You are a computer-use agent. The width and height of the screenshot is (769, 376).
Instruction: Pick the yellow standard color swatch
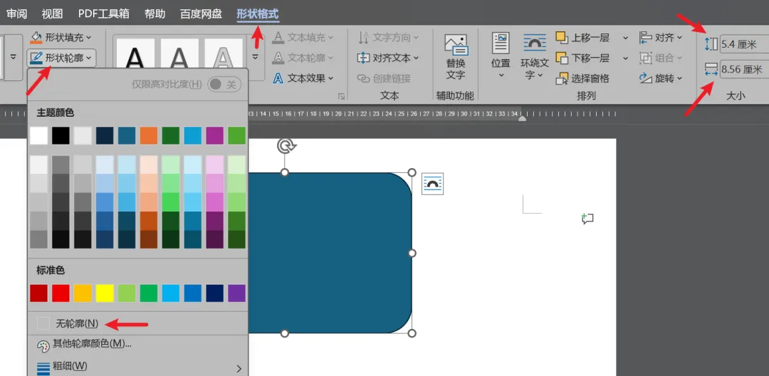point(105,293)
